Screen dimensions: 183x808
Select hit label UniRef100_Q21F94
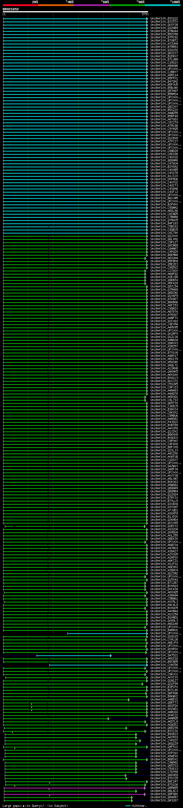coord(164,684)
